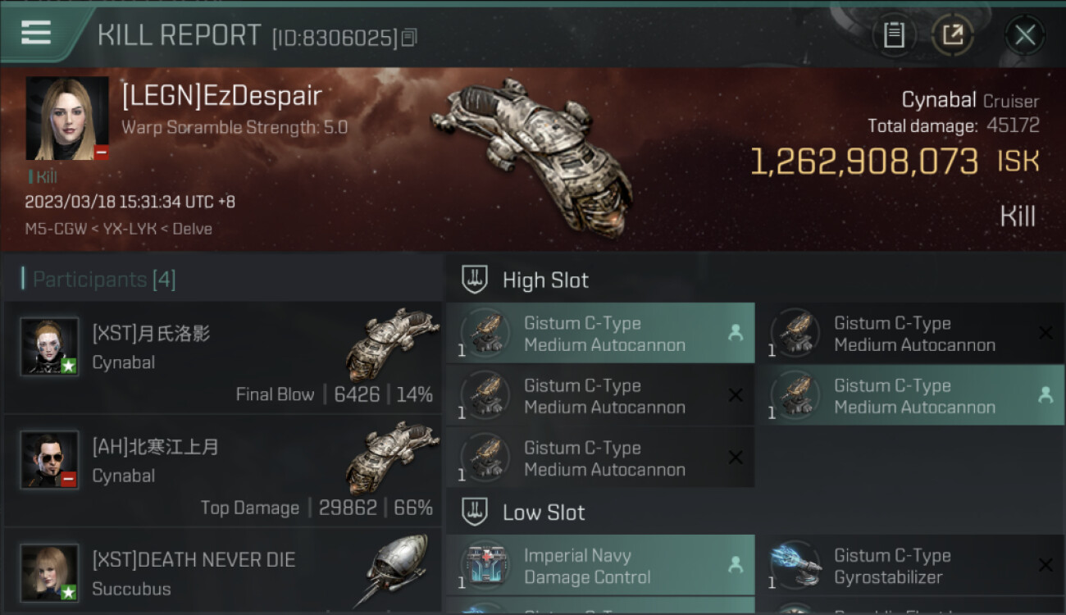Click the 1,262,908,073 ISK value

point(895,162)
